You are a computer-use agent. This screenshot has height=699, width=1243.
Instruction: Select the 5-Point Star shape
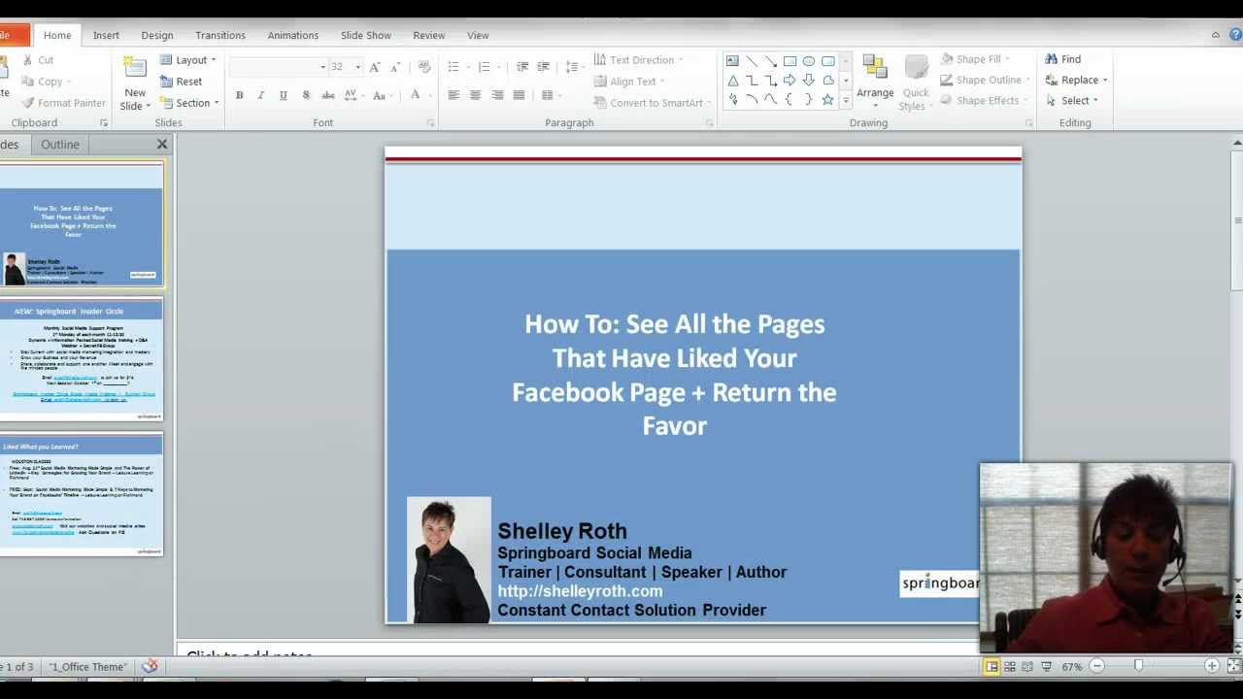pos(828,99)
